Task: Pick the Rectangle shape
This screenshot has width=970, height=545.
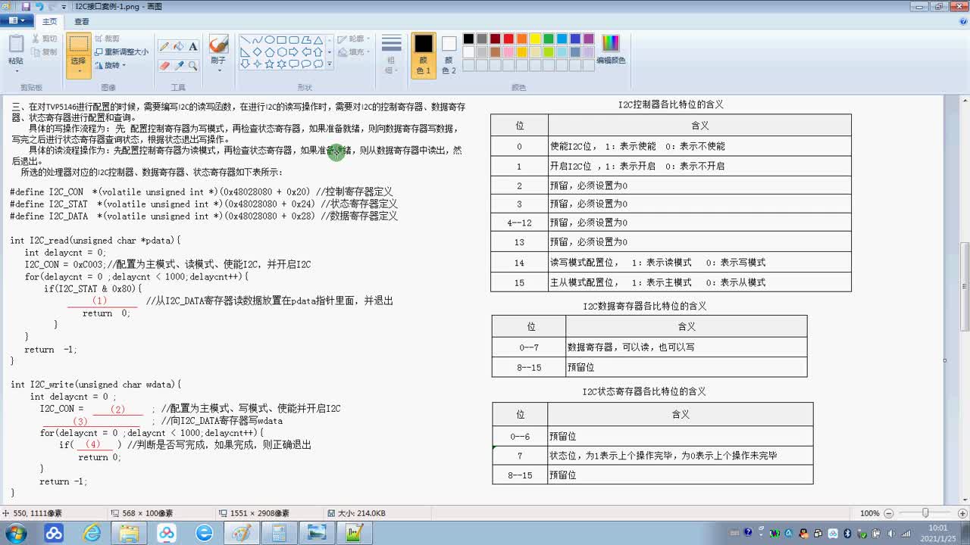Action: pyautogui.click(x=281, y=40)
